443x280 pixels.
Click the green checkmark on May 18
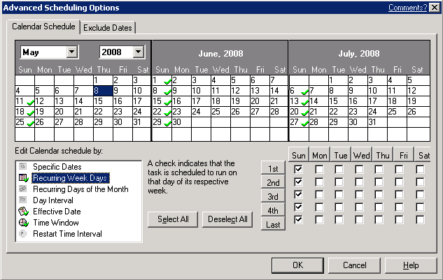point(30,112)
